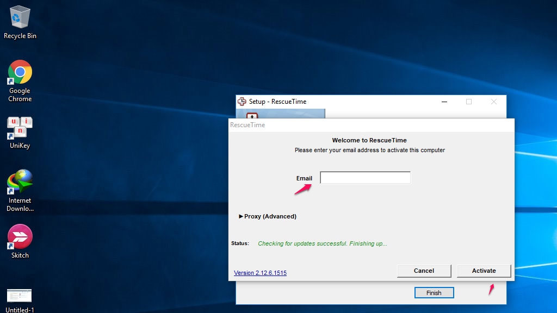Image resolution: width=557 pixels, height=313 pixels.
Task: Click into the Email input field
Action: point(365,178)
